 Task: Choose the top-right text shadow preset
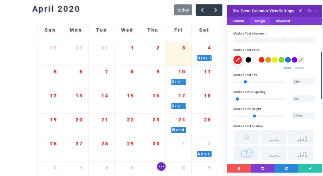coord(301,137)
